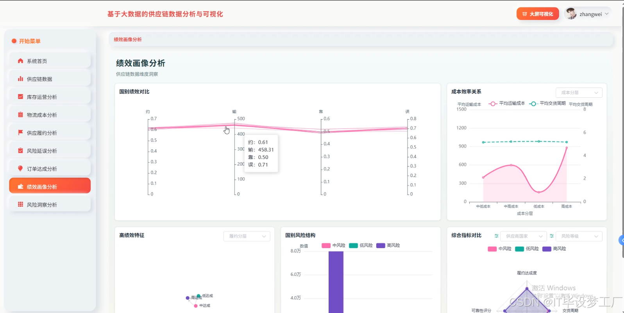624x313 pixels.
Task: Click the 靠 axis label in parallel chart
Action: pos(321,112)
